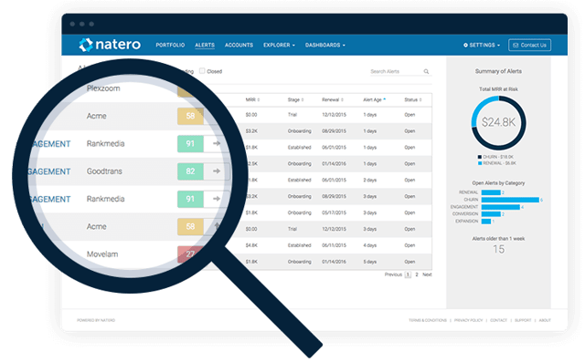
Task: Select the Accounts menu item
Action: [x=239, y=45]
